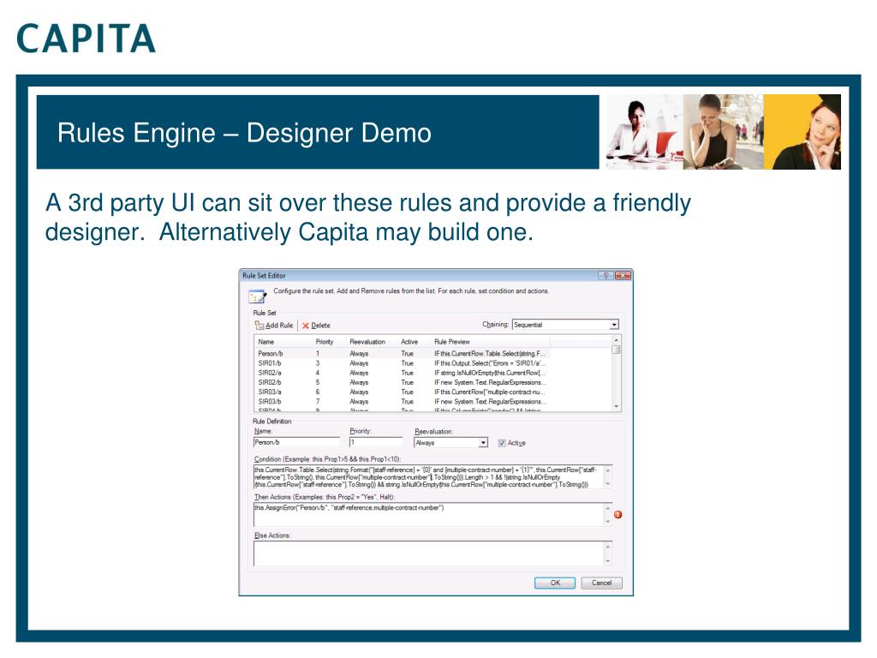Toggle the Active checkbox
The image size is (877, 658).
[502, 443]
